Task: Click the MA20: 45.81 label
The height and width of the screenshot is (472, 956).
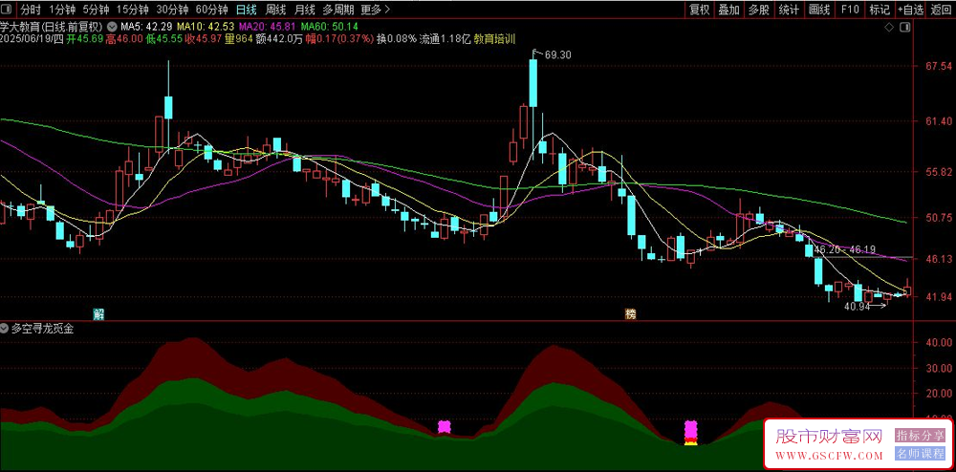Action: click(268, 27)
